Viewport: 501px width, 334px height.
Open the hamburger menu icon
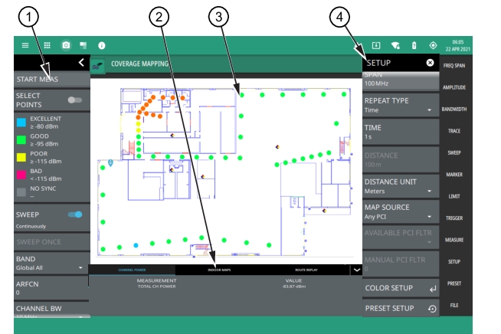(25, 46)
